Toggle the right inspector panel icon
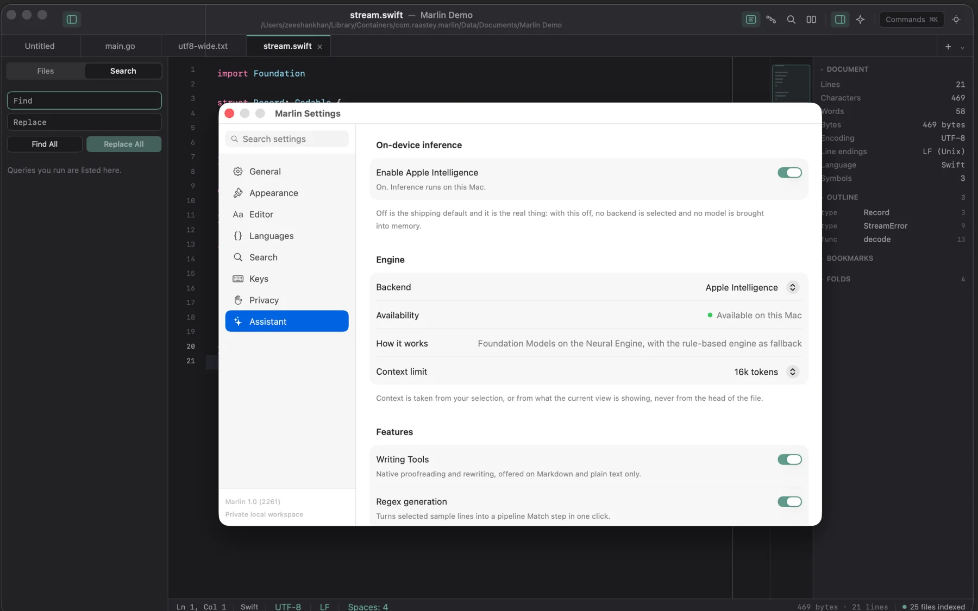 point(840,20)
